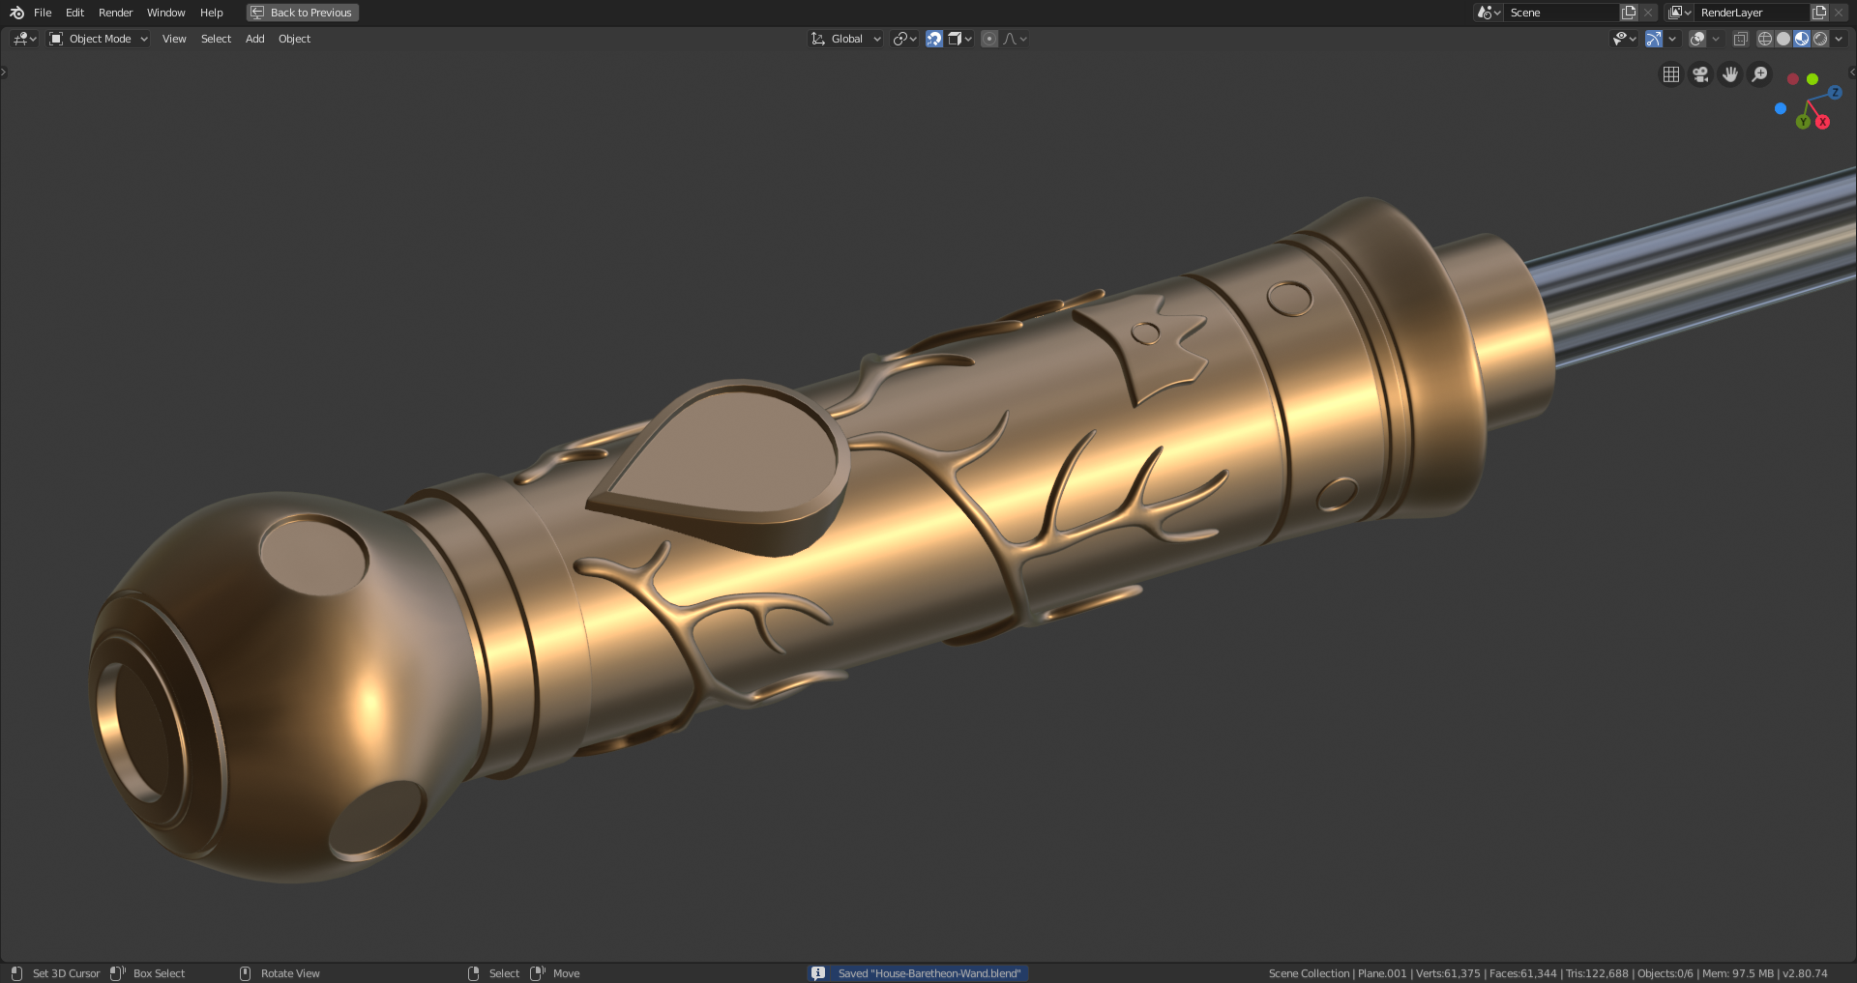Screen dimensions: 1857x983
Task: Click the Back to Previous button
Action: [x=303, y=13]
